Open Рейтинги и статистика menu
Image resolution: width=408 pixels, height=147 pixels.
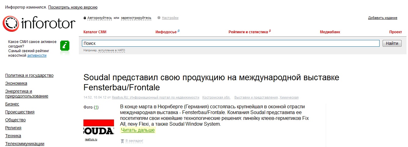[x=248, y=32]
